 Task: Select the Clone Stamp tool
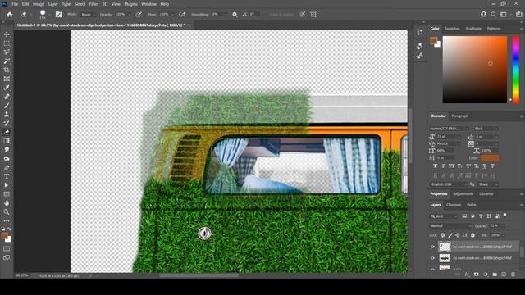(7, 115)
